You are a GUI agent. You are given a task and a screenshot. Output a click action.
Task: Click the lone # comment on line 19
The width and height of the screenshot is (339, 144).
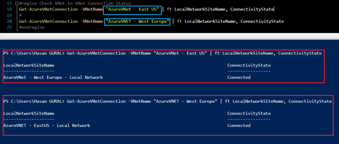[20, 15]
